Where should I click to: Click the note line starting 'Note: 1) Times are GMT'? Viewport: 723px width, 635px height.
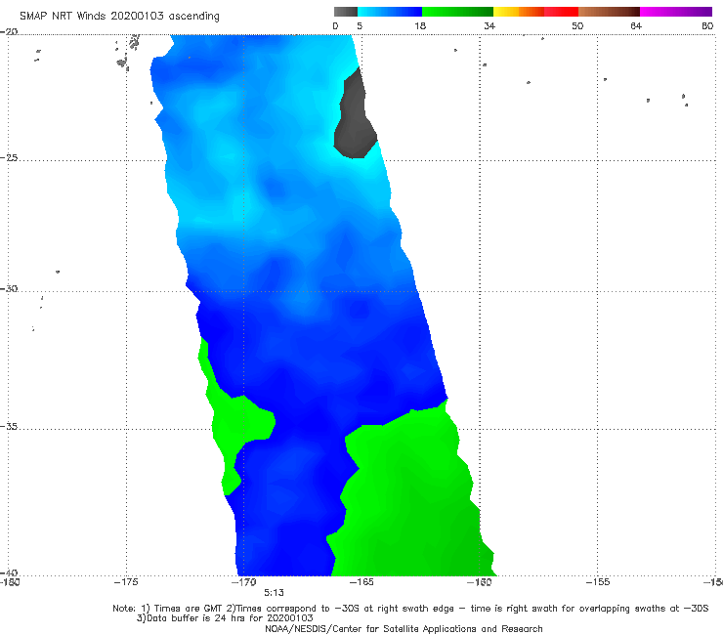tap(410, 609)
